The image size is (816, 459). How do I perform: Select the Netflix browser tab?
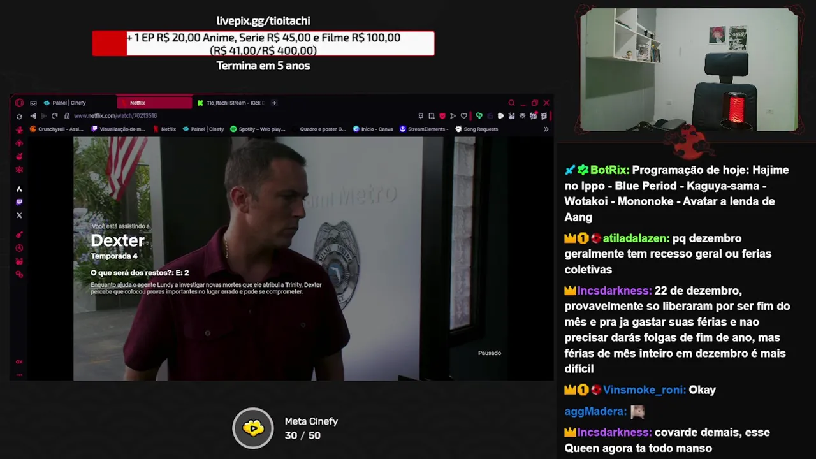pos(154,103)
